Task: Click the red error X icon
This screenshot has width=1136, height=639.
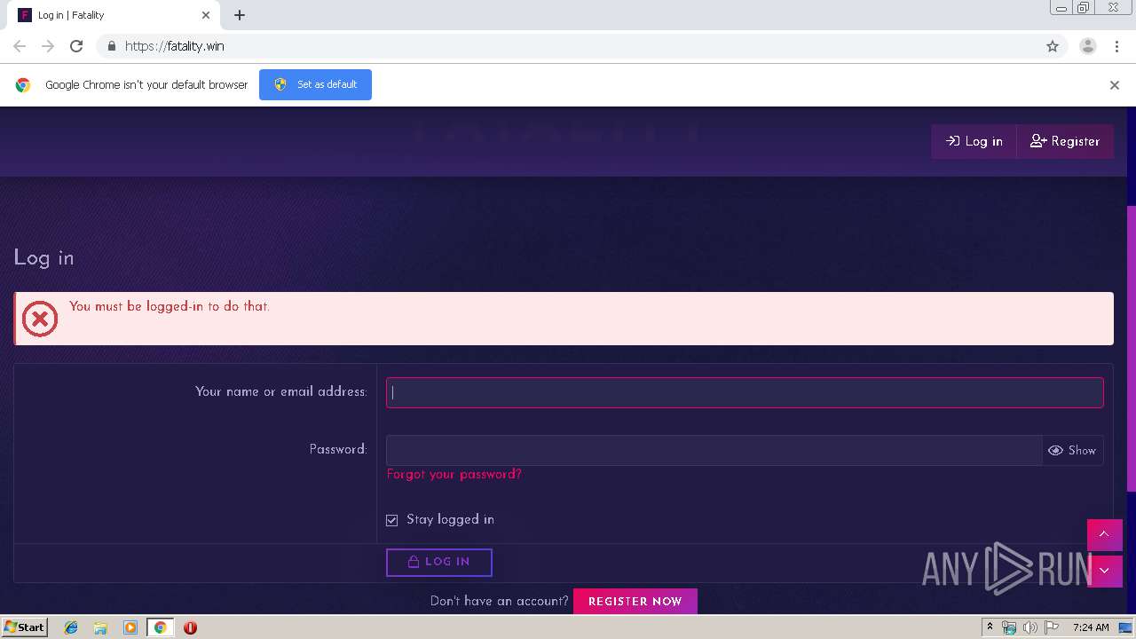Action: pyautogui.click(x=40, y=319)
